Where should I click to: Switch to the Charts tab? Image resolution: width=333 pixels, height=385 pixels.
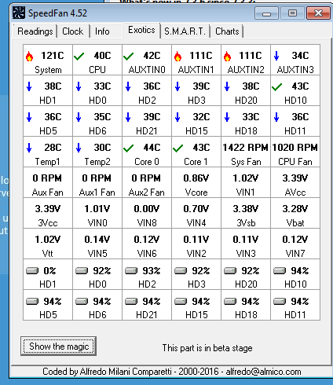(x=227, y=31)
